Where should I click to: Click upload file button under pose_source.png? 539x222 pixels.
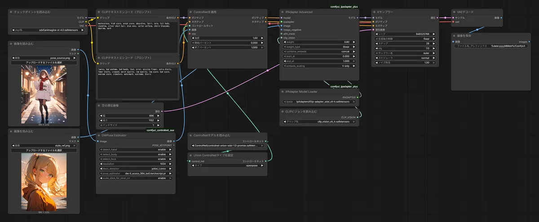pyautogui.click(x=44, y=62)
